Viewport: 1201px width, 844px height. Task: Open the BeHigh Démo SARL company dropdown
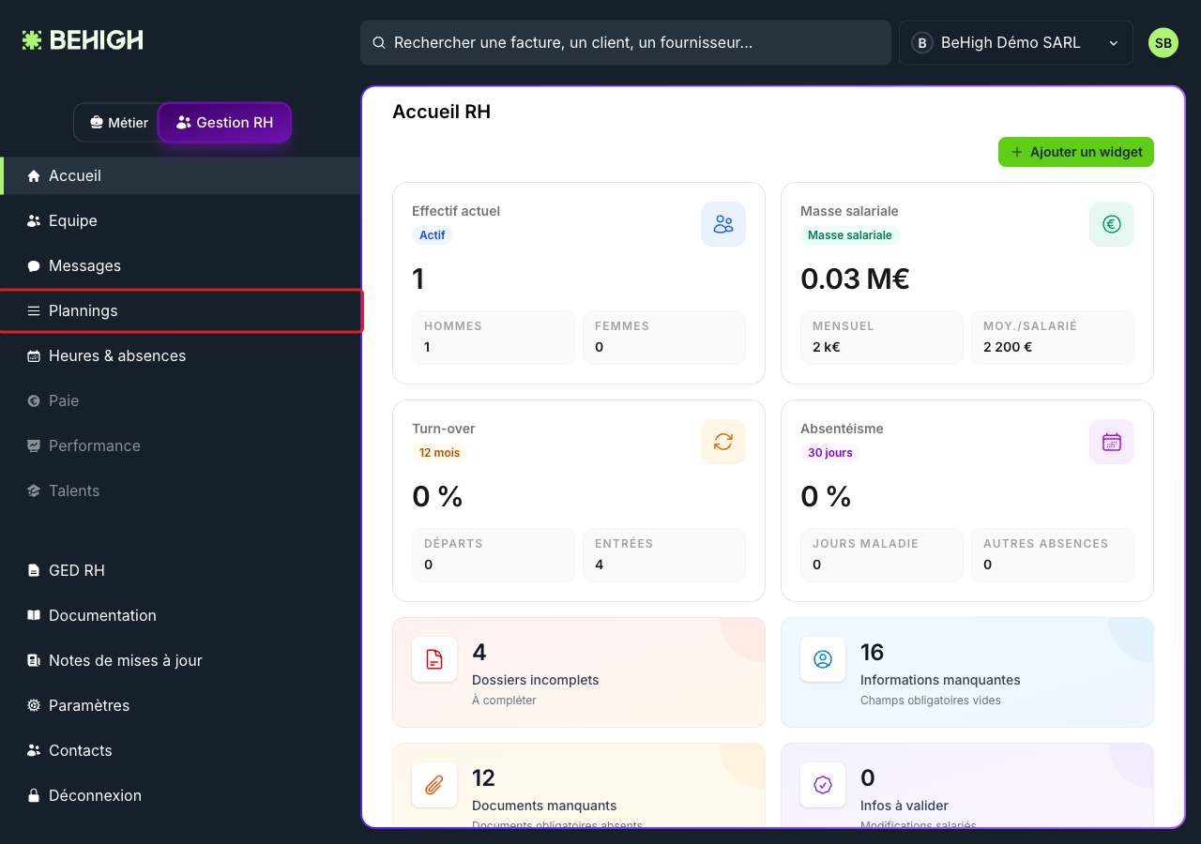(1016, 43)
